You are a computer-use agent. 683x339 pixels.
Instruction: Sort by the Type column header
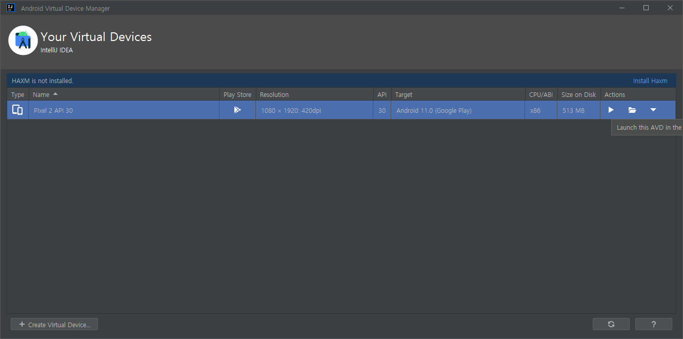pyautogui.click(x=17, y=94)
